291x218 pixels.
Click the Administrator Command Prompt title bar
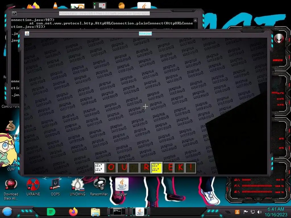click(x=104, y=13)
